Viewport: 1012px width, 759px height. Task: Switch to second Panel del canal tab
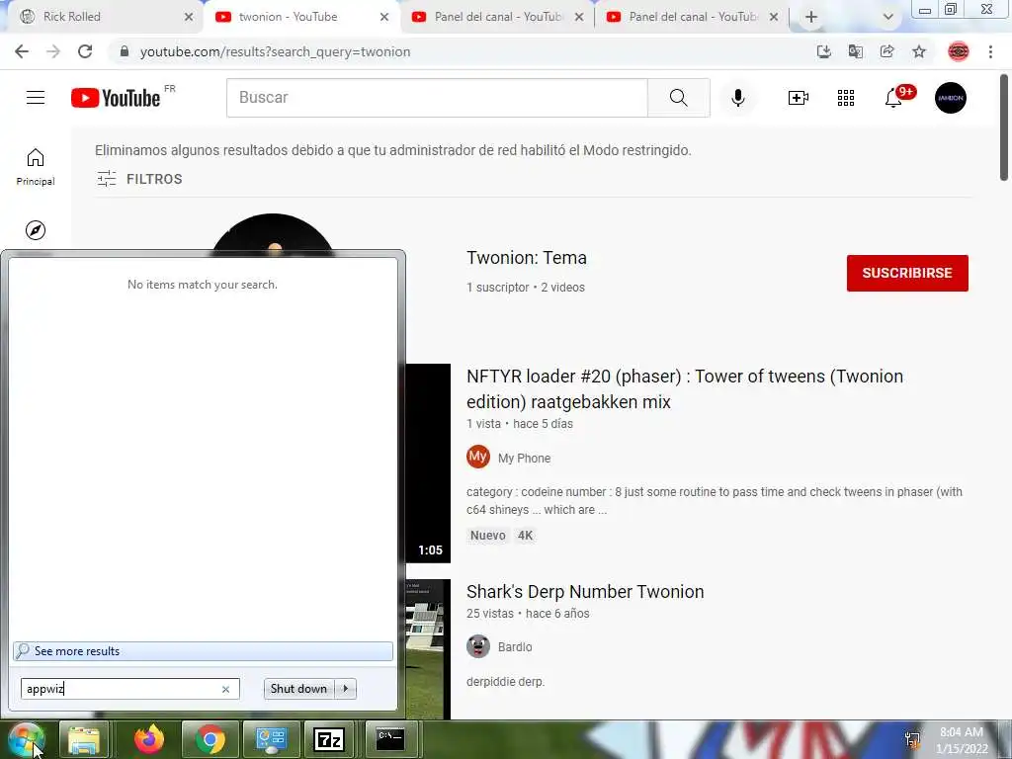(691, 17)
